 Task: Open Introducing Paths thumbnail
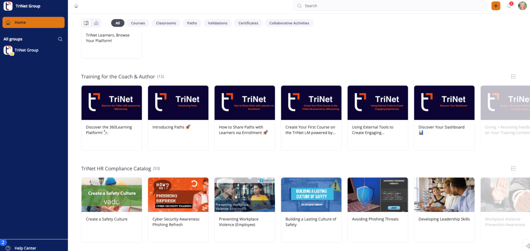click(x=178, y=103)
